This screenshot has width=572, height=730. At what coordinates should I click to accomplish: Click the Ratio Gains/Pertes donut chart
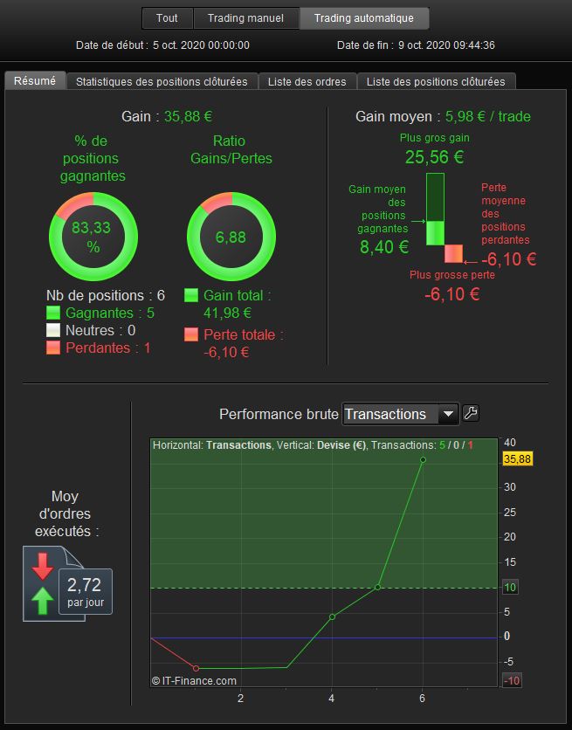(231, 237)
